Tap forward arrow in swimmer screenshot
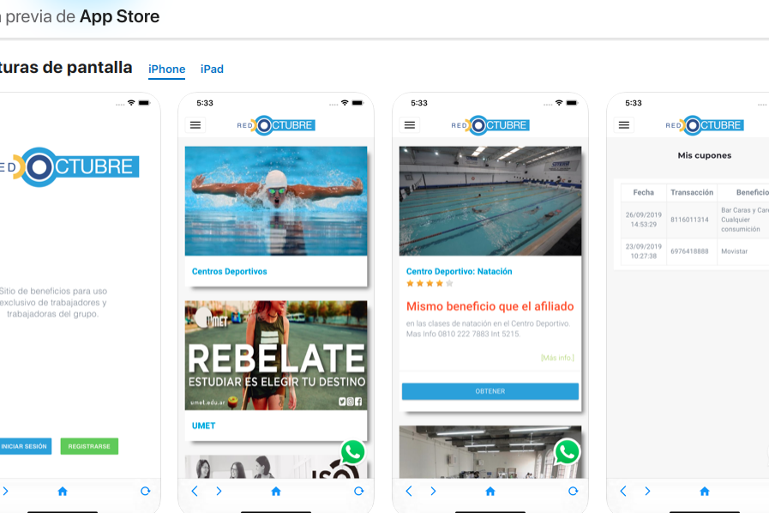The width and height of the screenshot is (769, 513). 219,492
